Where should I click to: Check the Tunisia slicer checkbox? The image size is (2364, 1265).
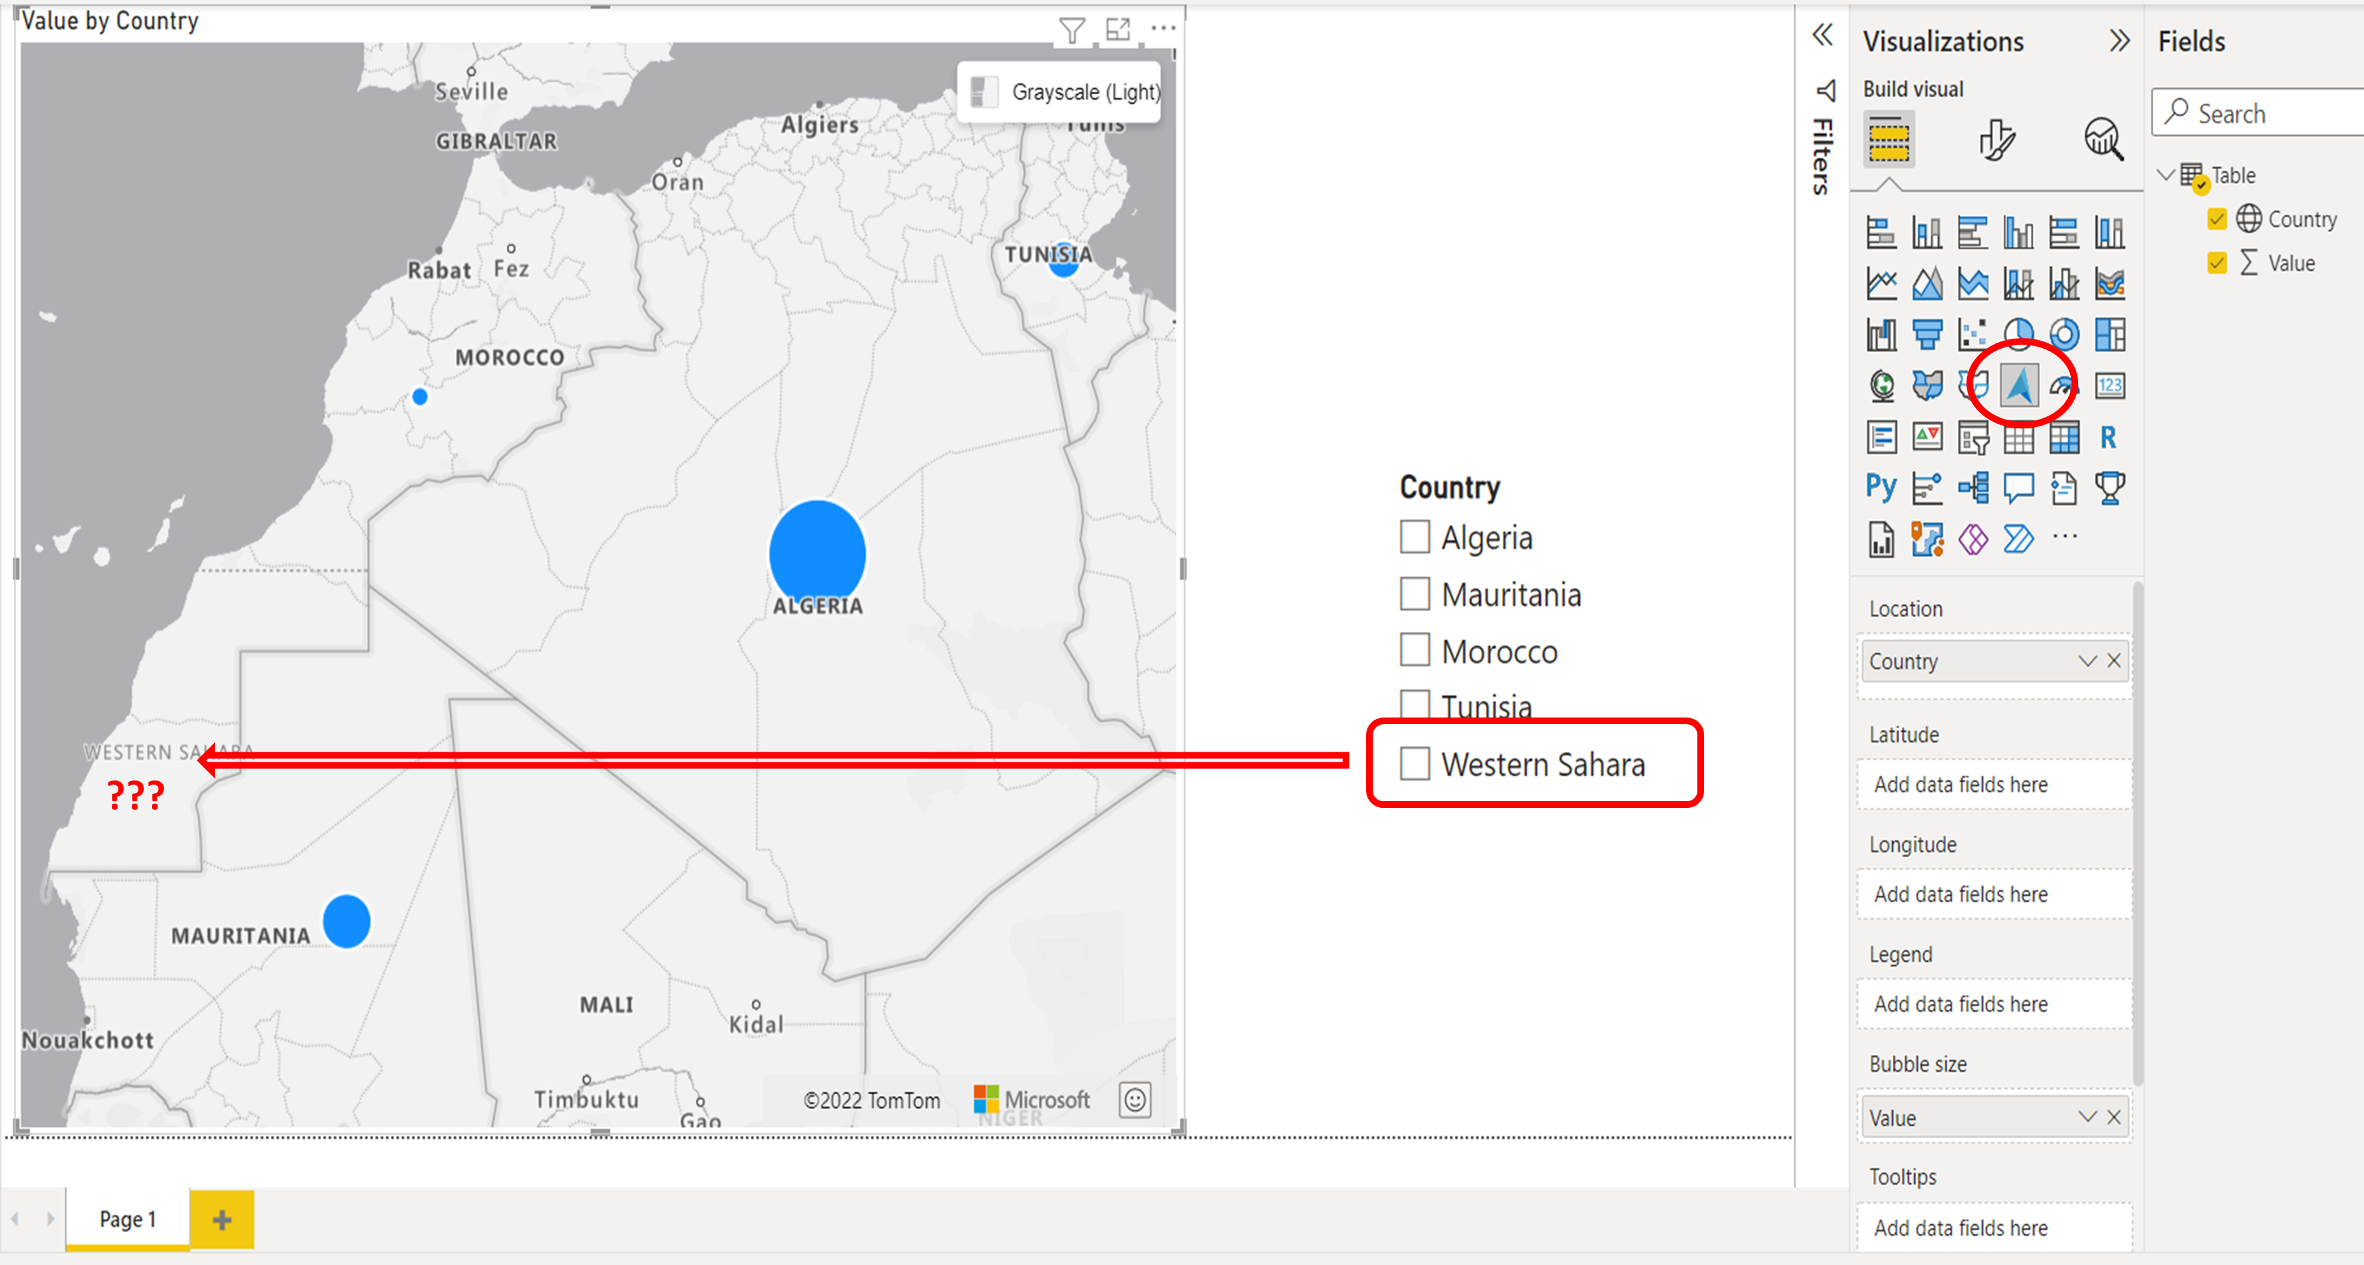(x=1414, y=704)
